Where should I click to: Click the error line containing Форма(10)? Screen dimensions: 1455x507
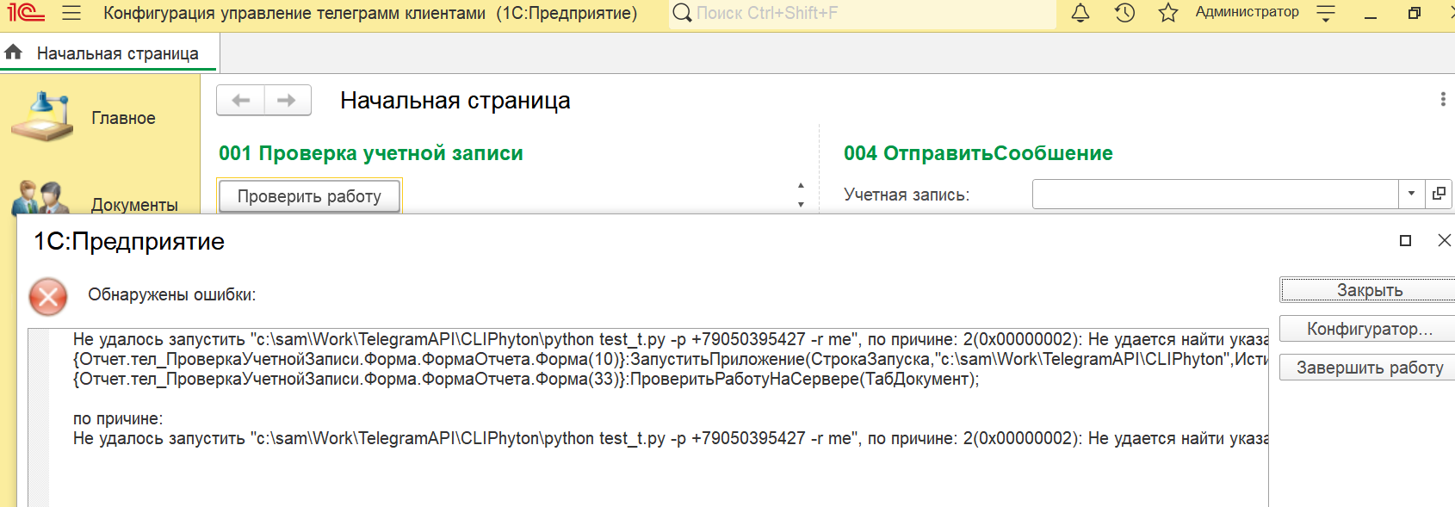(671, 359)
